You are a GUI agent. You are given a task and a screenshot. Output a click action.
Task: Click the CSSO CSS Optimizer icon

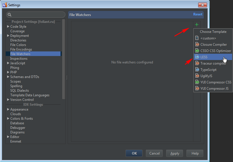tap(197, 51)
